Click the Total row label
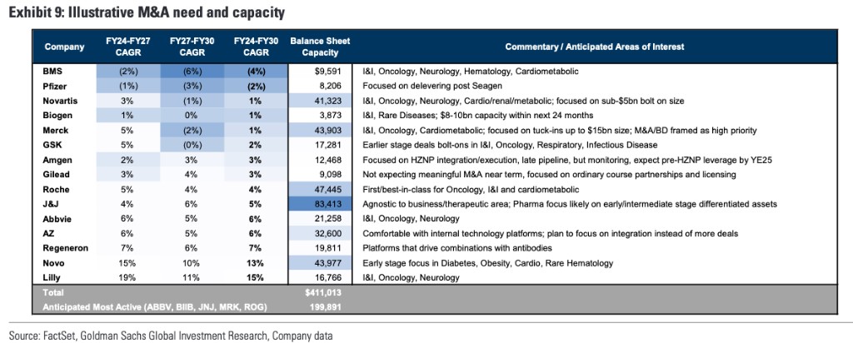This screenshot has width=853, height=343. [x=53, y=292]
